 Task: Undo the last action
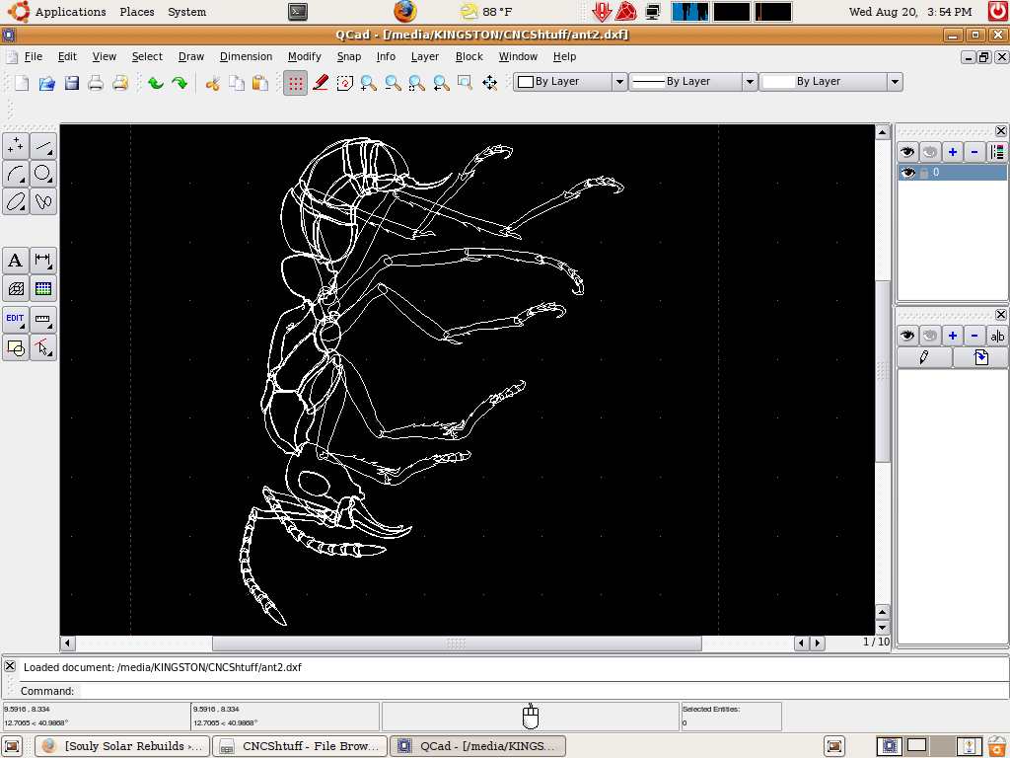155,83
